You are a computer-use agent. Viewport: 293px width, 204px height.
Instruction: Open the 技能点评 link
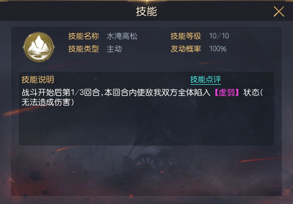click(206, 80)
